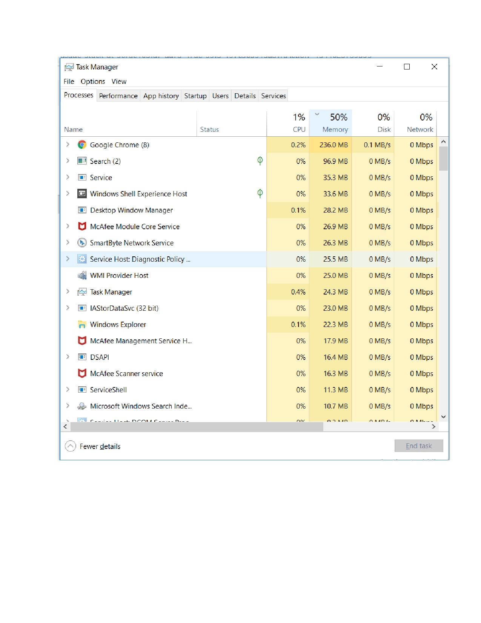Open the Options menu
This screenshot has width=481, height=623.
(93, 81)
